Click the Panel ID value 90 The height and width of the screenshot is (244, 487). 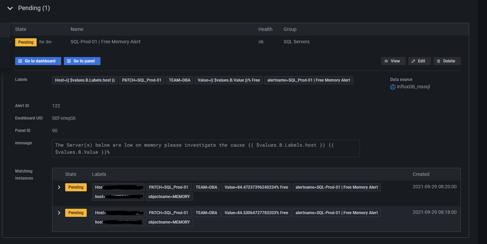tap(55, 131)
